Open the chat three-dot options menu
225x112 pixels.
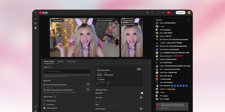188,20
